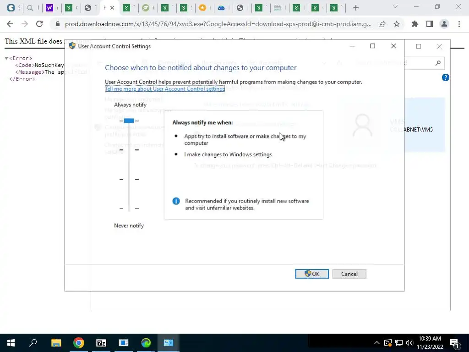Open File Explorer from the taskbar

[56, 343]
